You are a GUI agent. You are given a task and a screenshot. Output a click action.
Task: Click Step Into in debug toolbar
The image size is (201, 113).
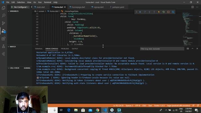coord(149,12)
